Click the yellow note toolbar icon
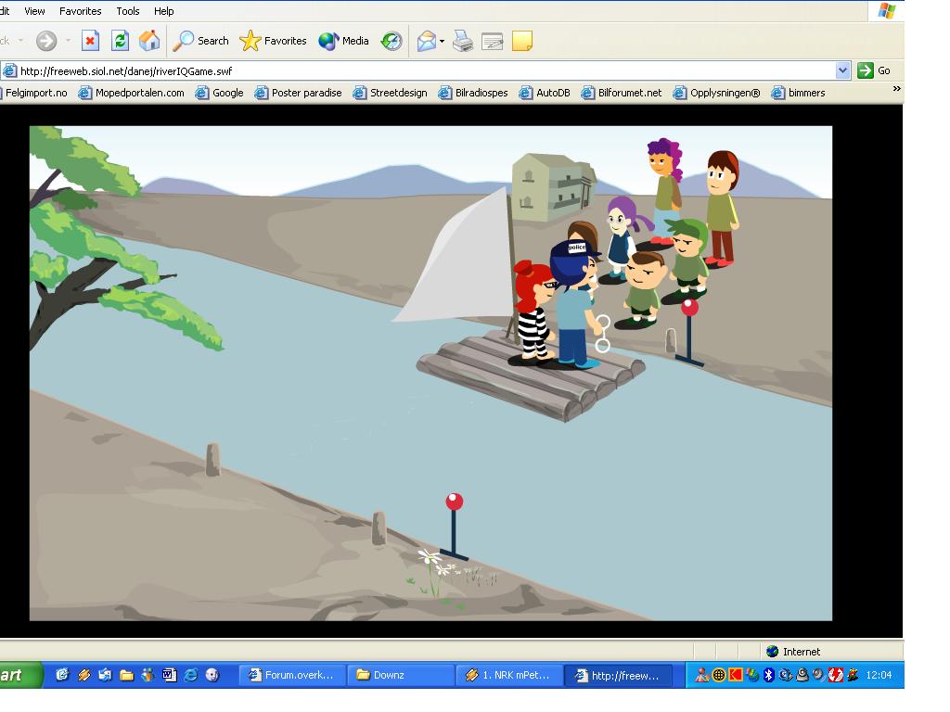 [x=522, y=41]
